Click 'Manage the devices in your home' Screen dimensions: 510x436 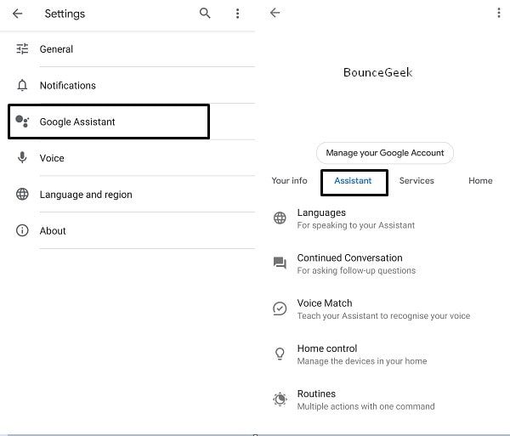point(362,361)
